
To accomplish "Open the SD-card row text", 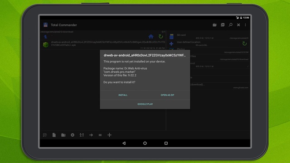I will (x=181, y=35).
